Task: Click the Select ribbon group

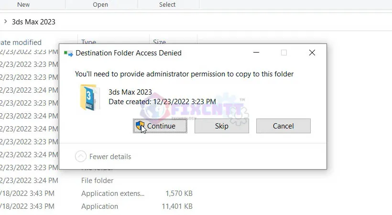Action: (167, 4)
